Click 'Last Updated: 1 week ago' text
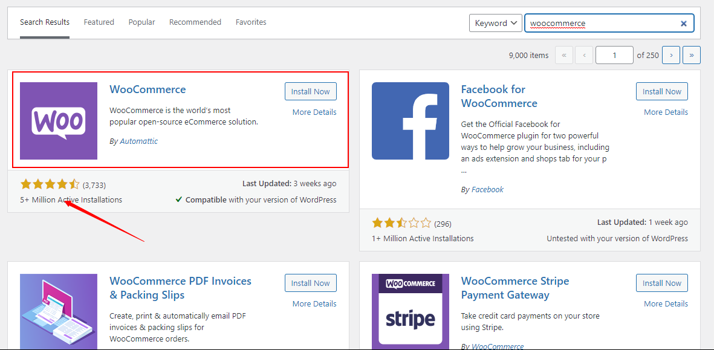This screenshot has height=350, width=714. [x=643, y=222]
